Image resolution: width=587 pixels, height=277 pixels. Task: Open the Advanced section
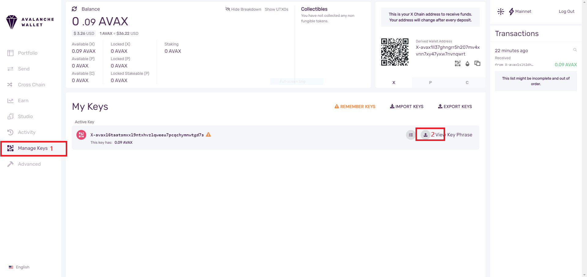pyautogui.click(x=29, y=164)
